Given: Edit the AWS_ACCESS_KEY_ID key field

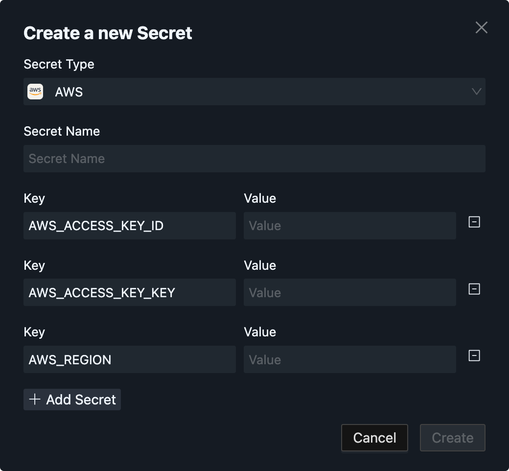Looking at the screenshot, I should click(x=130, y=226).
